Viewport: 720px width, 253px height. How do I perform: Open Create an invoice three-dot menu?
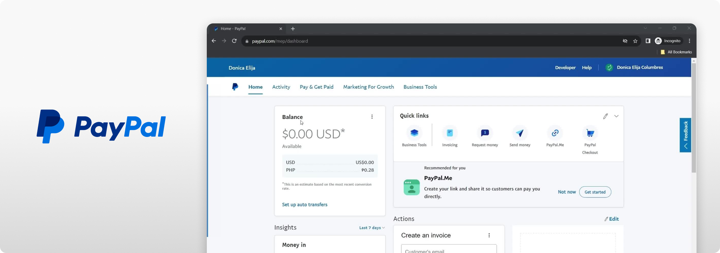pyautogui.click(x=489, y=235)
